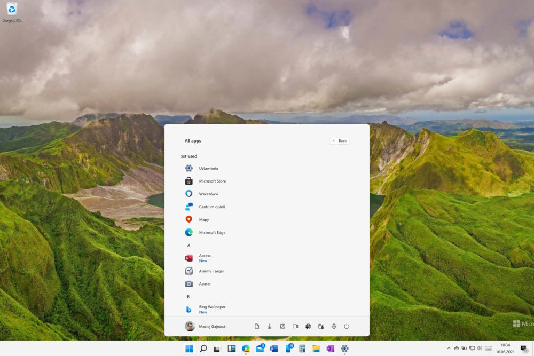Open Word from the taskbar
Viewport: 534px width, 356px height.
pos(274,349)
